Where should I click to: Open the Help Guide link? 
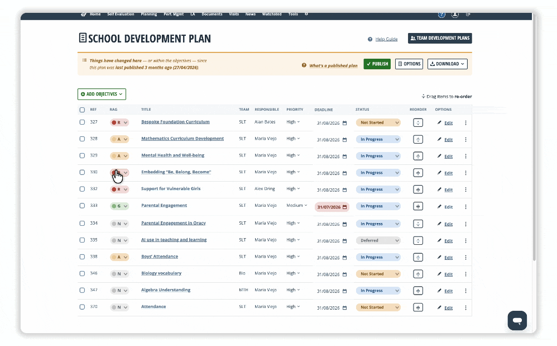pyautogui.click(x=386, y=39)
